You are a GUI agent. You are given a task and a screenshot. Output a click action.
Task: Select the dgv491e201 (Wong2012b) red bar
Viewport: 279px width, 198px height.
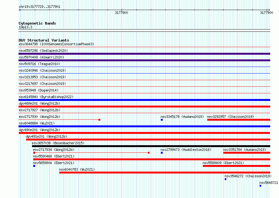point(148,140)
